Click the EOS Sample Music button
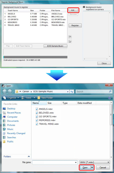The height and width of the screenshot is (173, 114). [55, 46]
